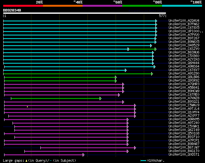
Task: Click the yellow query gap marker in C5WNJ9 row
Action: (27, 107)
